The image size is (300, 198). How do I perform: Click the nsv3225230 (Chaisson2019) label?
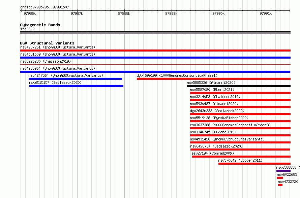46,61
